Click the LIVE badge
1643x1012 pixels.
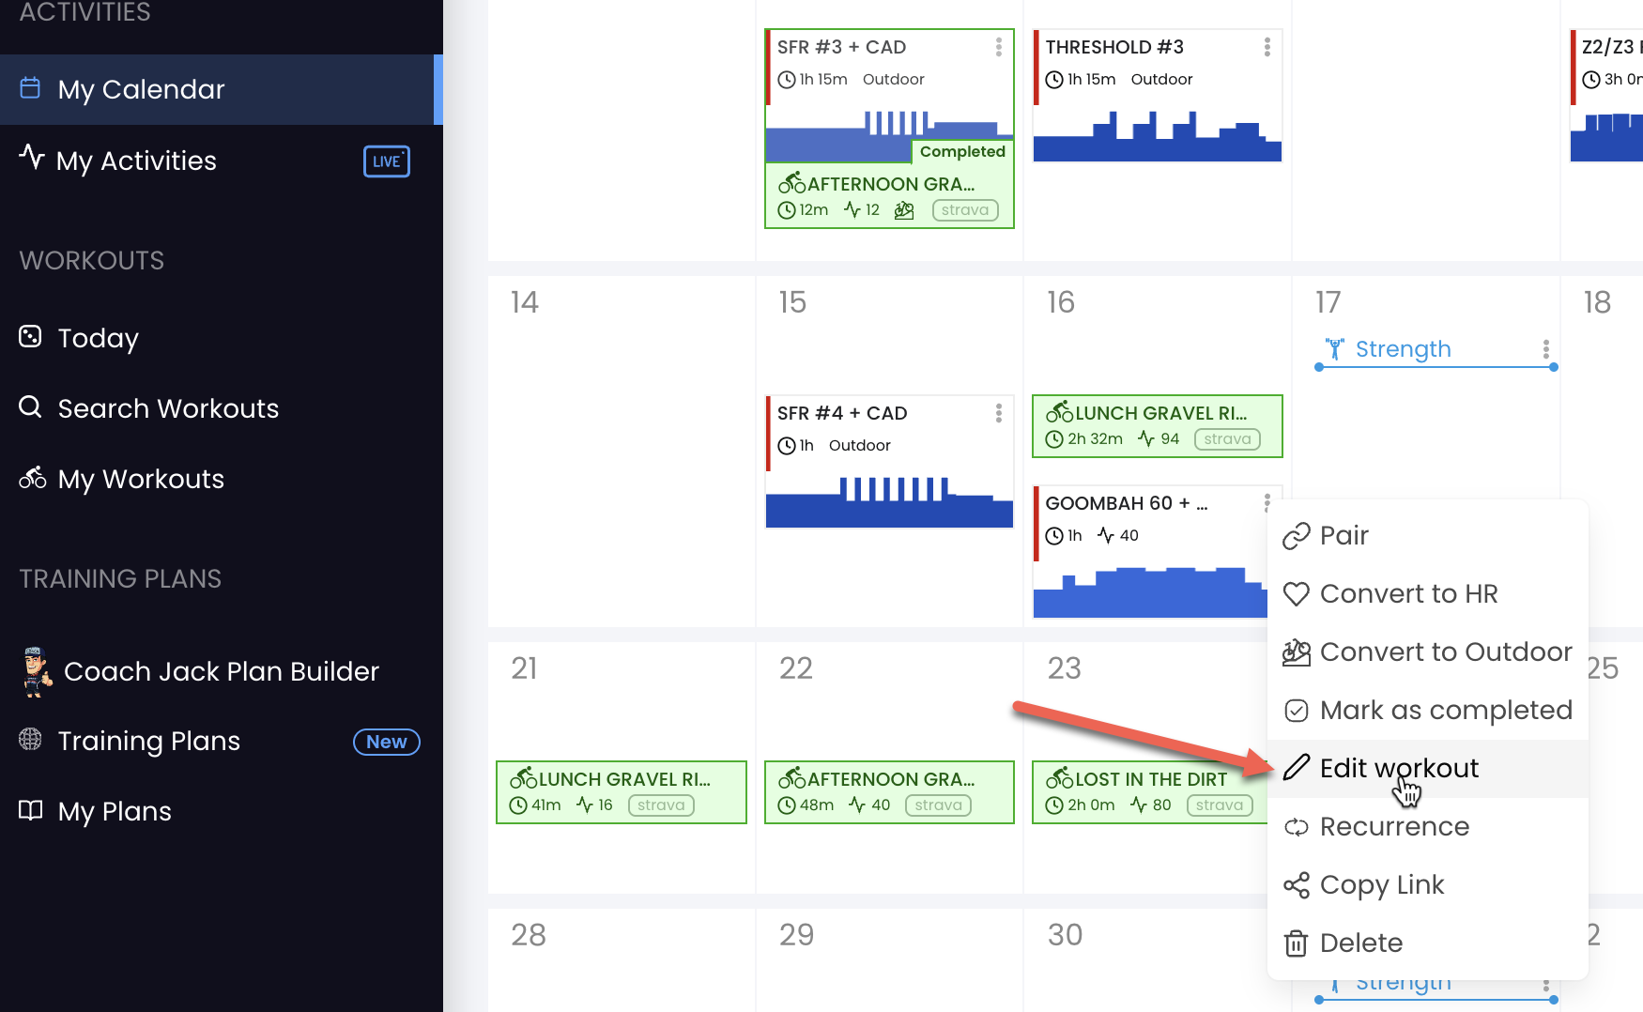(x=387, y=161)
